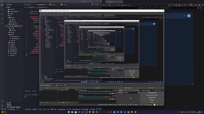Open the Edit menu in OBS
Image resolution: width=204 pixels, height=114 pixels.
43,13
